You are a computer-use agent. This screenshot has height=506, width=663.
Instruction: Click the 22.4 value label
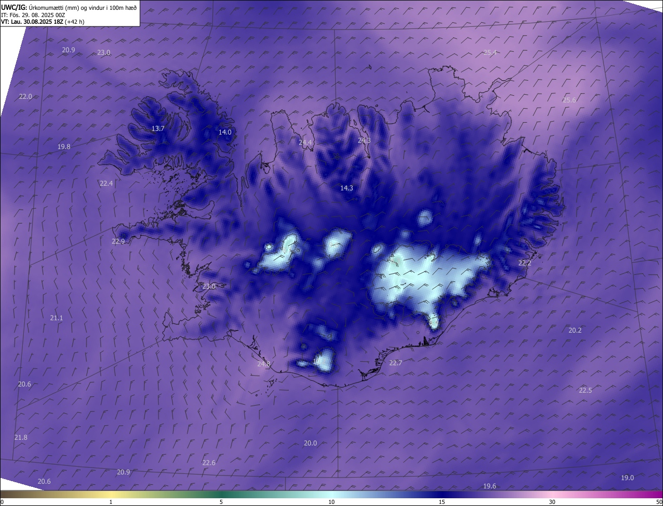(106, 183)
